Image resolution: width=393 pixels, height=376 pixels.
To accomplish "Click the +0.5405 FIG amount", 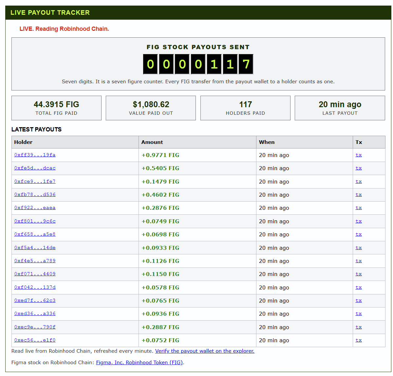I will (160, 168).
